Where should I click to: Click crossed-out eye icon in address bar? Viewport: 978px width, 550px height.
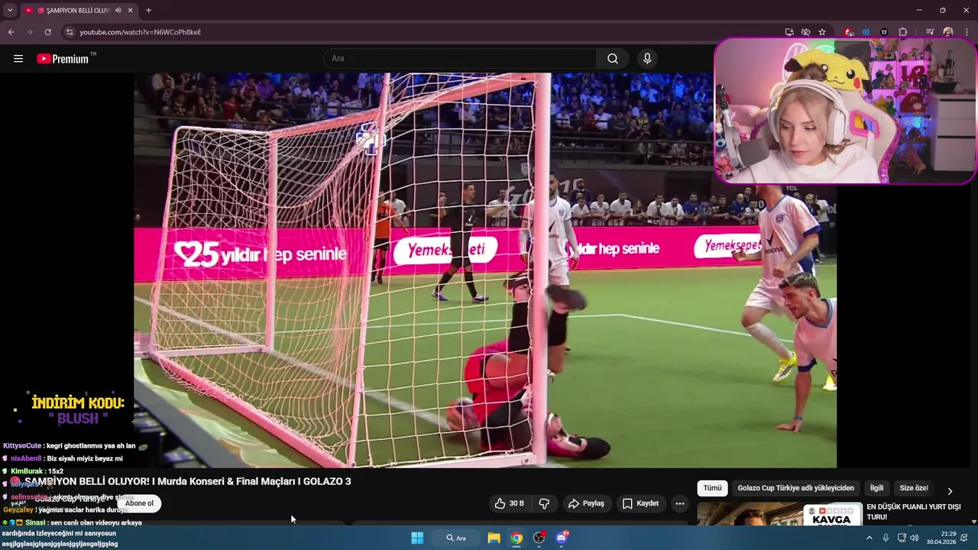tap(805, 32)
